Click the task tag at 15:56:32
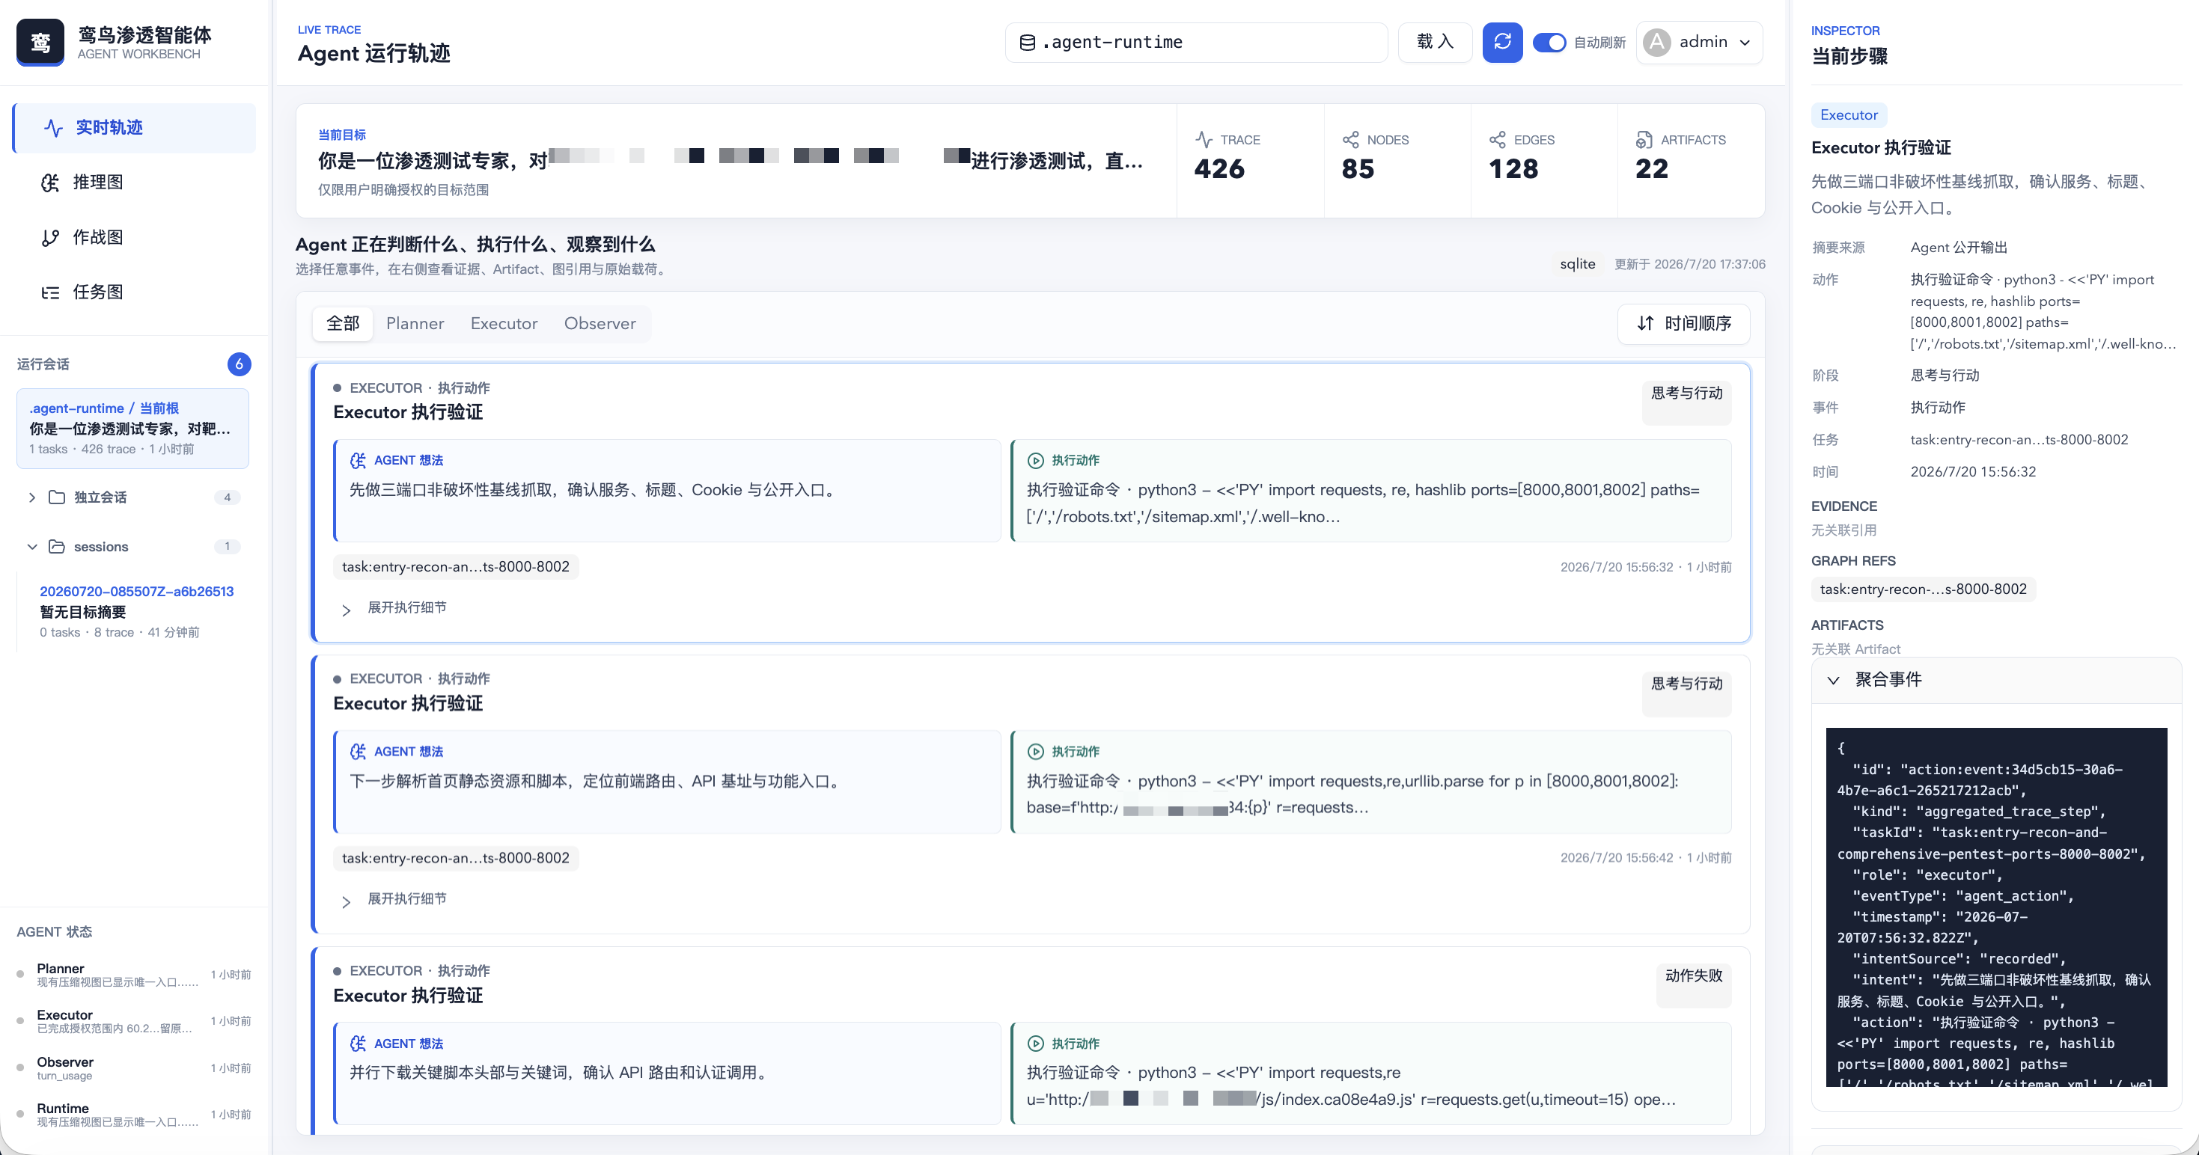The image size is (2199, 1155). coord(456,567)
